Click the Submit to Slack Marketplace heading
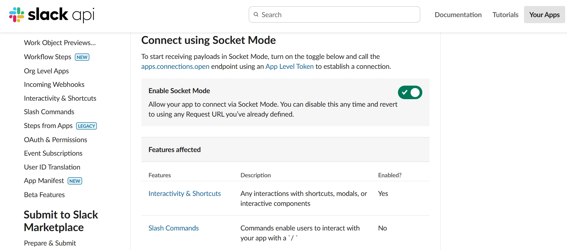Screen dimensions: 567x250 pos(61,221)
